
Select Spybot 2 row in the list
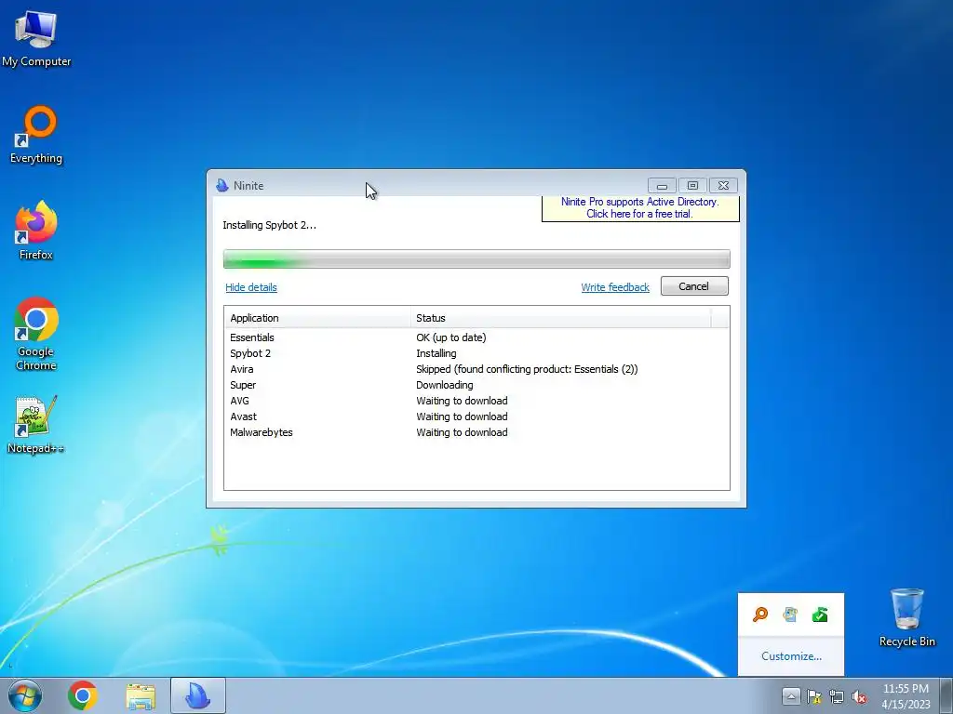[476, 353]
